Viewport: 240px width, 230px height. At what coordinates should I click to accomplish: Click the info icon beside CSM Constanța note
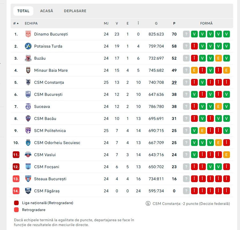pos(148,204)
